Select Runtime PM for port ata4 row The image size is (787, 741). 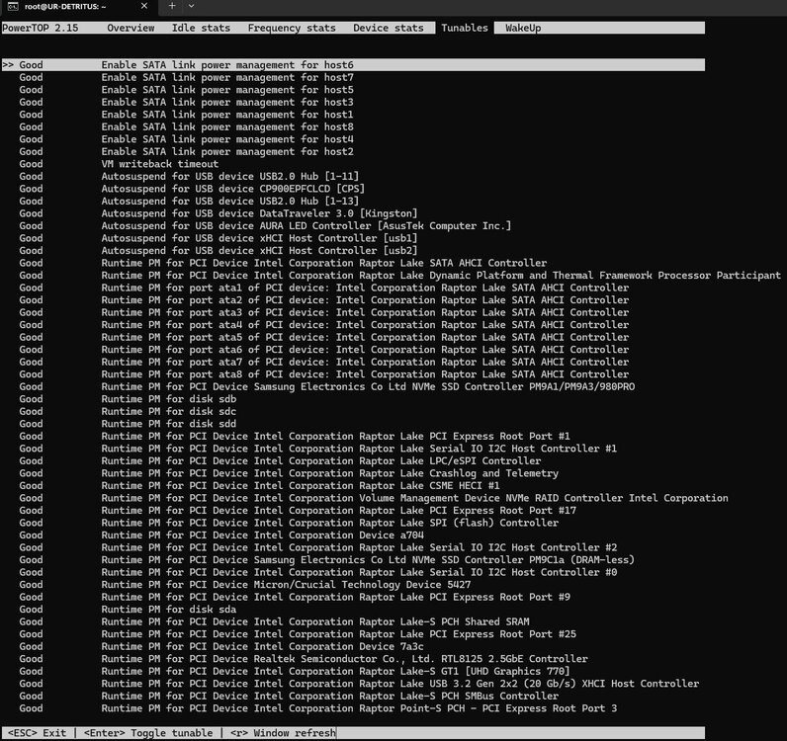[323, 325]
